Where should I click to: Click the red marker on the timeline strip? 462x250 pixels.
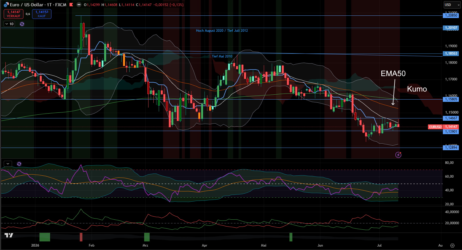point(81,237)
